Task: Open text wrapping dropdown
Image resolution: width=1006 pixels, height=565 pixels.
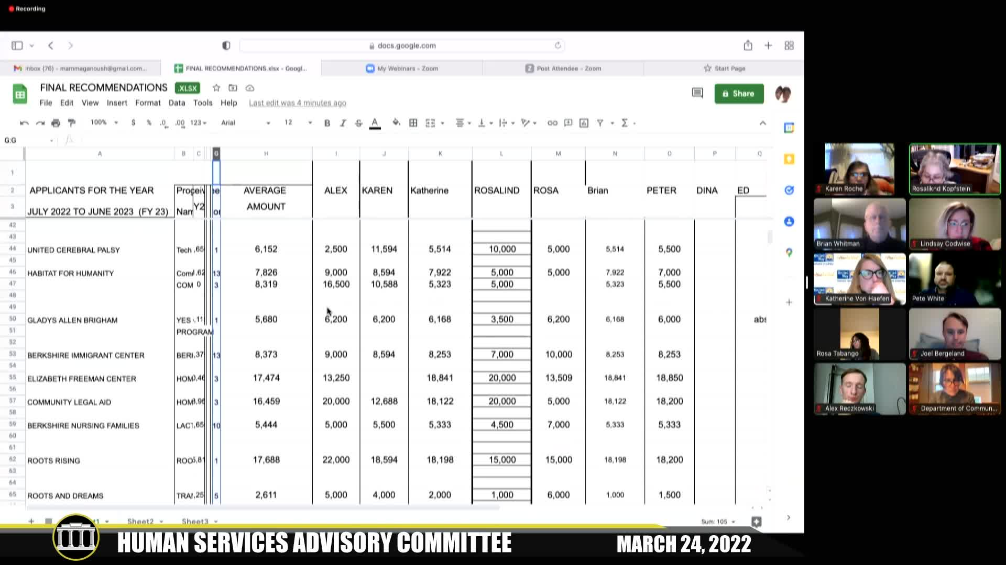Action: coord(506,123)
